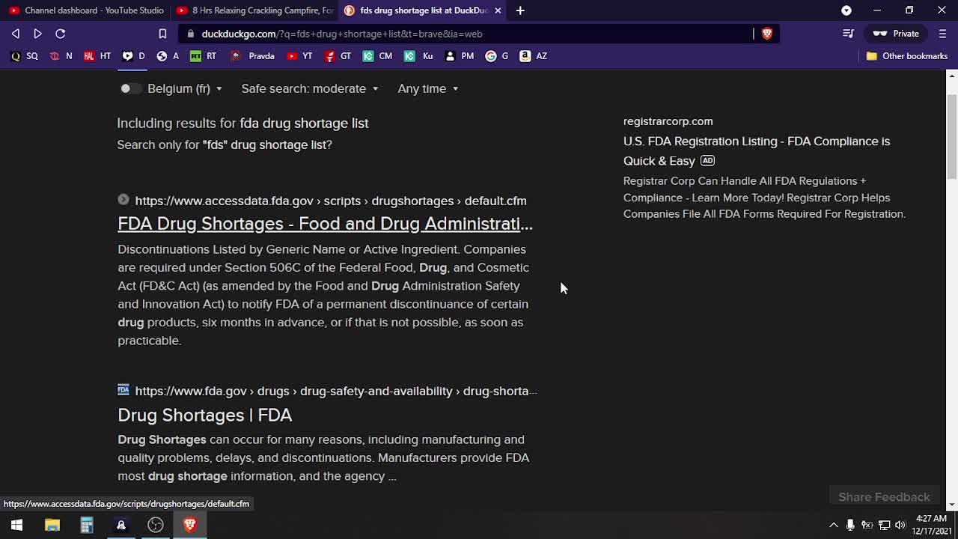958x539 pixels.
Task: Click the Share Feedback button
Action: coord(884,497)
